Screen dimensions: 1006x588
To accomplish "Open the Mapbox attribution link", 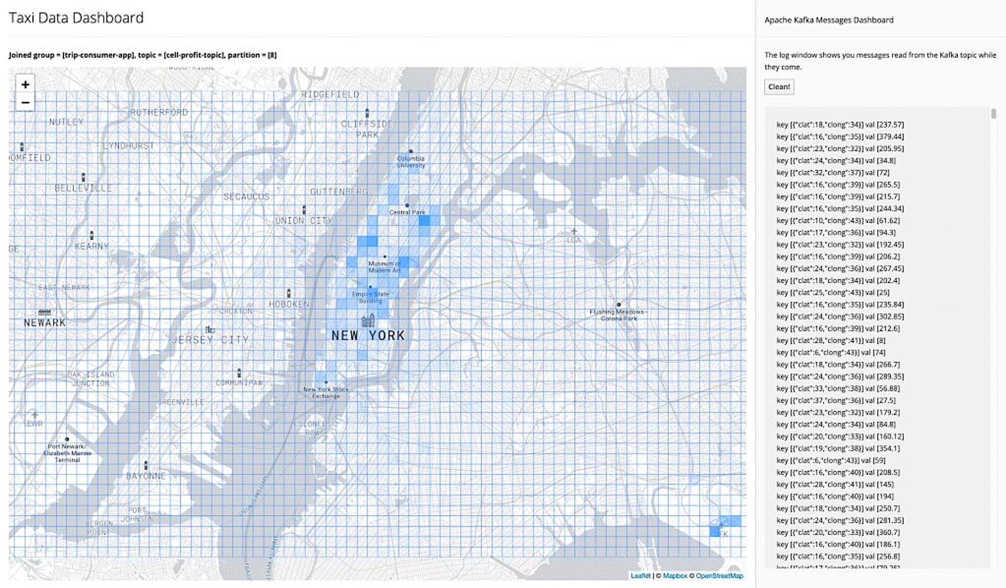I will (x=675, y=575).
